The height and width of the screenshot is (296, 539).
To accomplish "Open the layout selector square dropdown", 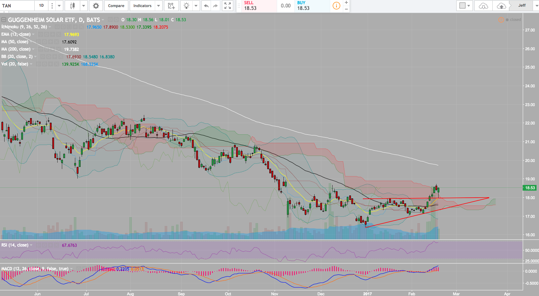I will pos(464,6).
